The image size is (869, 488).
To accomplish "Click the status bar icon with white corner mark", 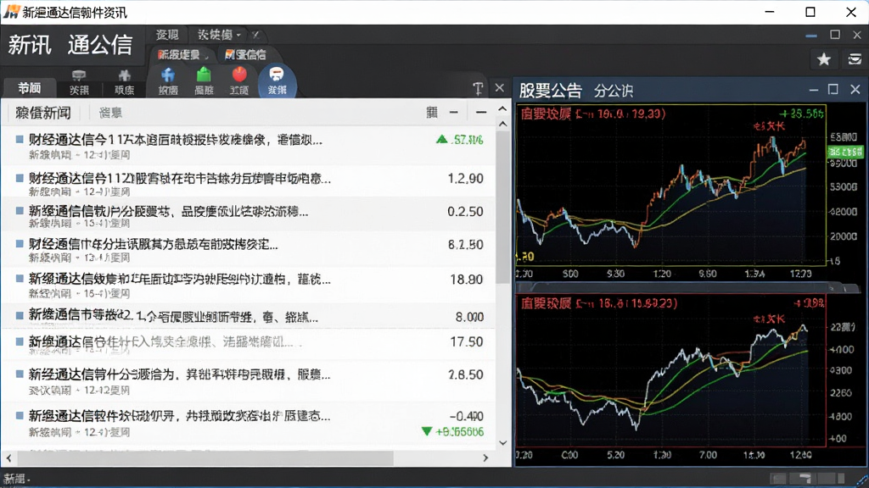I will [x=805, y=478].
